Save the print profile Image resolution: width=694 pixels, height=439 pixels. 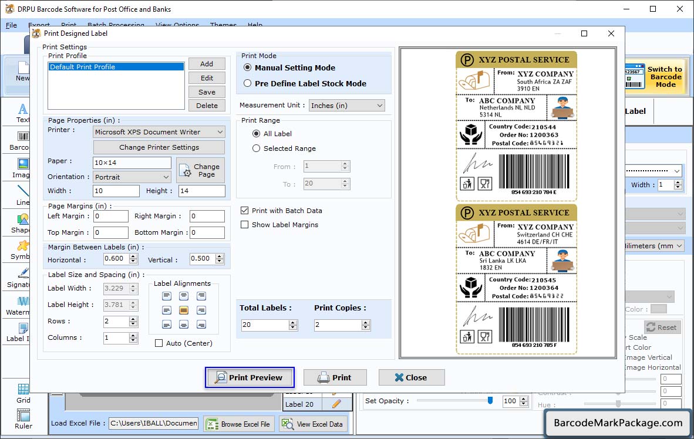pyautogui.click(x=207, y=92)
